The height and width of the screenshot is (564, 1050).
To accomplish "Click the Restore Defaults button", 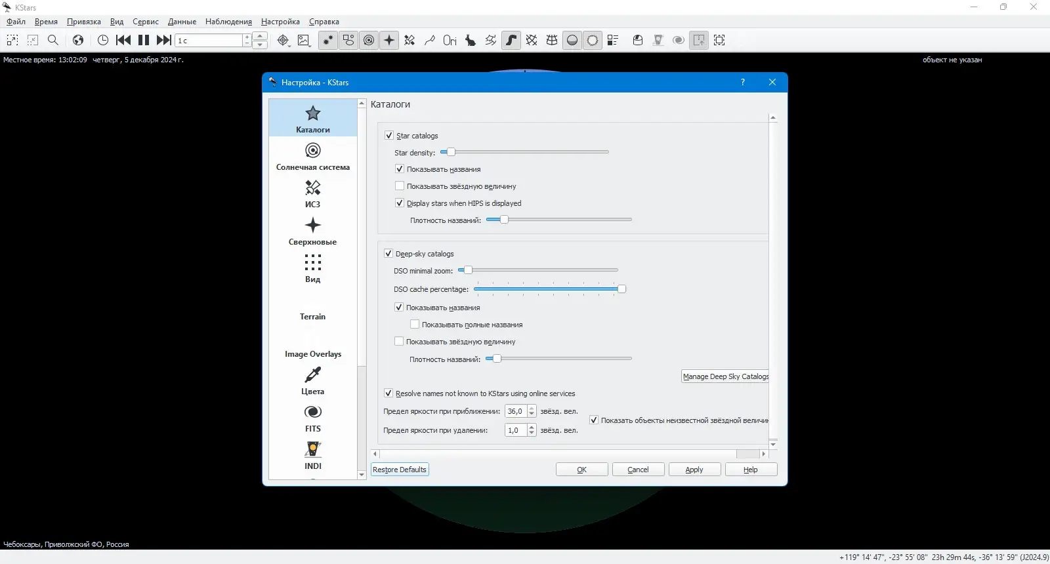I will 400,470.
